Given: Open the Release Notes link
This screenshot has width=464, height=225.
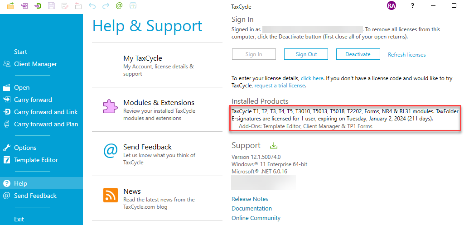Looking at the screenshot, I should [x=250, y=199].
